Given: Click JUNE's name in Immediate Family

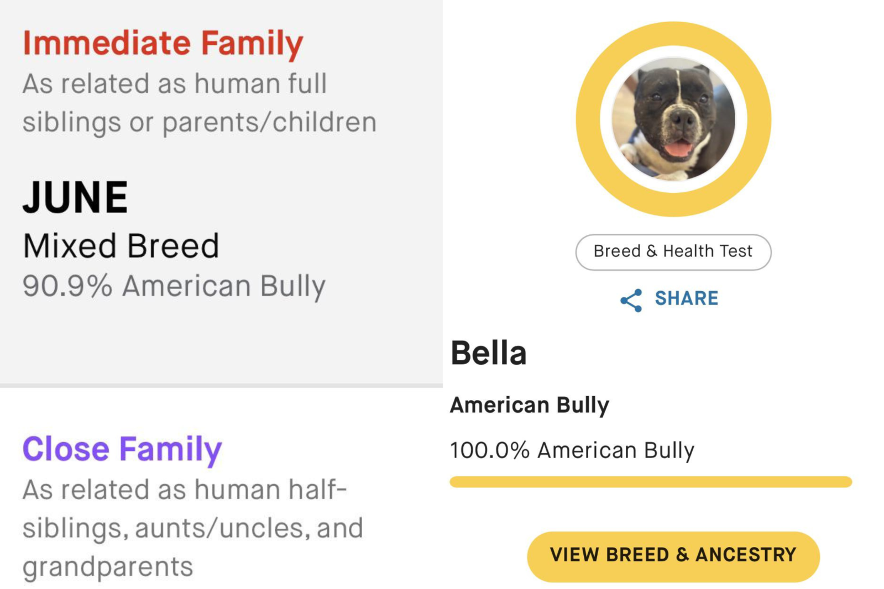Looking at the screenshot, I should tap(76, 197).
